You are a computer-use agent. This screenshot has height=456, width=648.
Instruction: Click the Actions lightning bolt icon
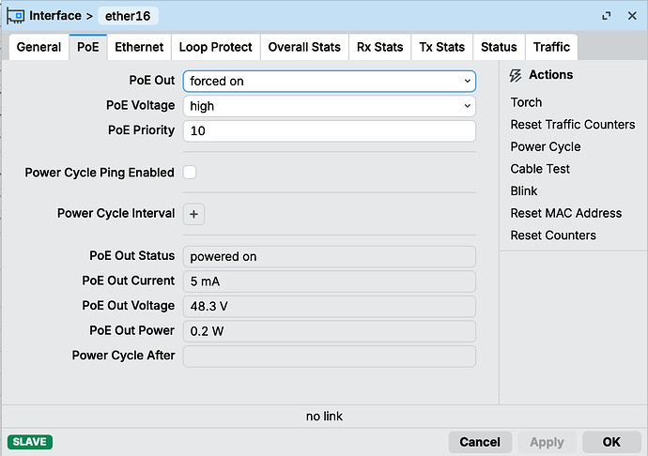(x=516, y=75)
